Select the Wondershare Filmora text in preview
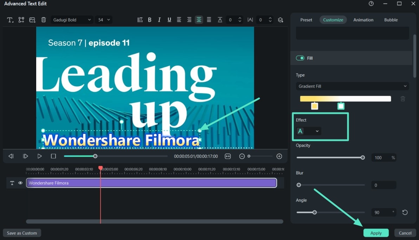Screen dimensions: 419x240 [121, 140]
